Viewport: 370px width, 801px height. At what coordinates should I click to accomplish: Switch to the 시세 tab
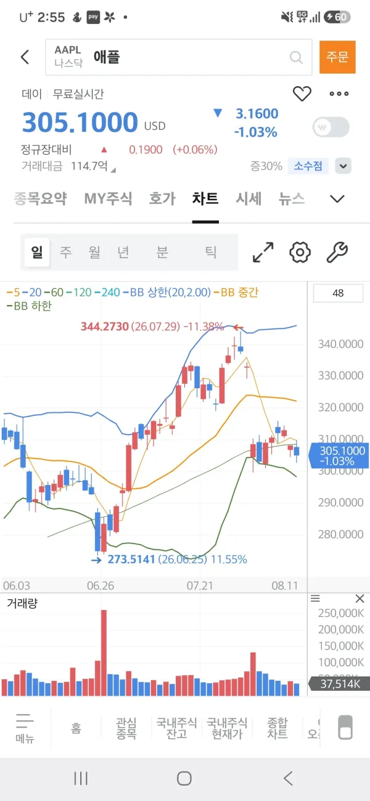click(249, 198)
